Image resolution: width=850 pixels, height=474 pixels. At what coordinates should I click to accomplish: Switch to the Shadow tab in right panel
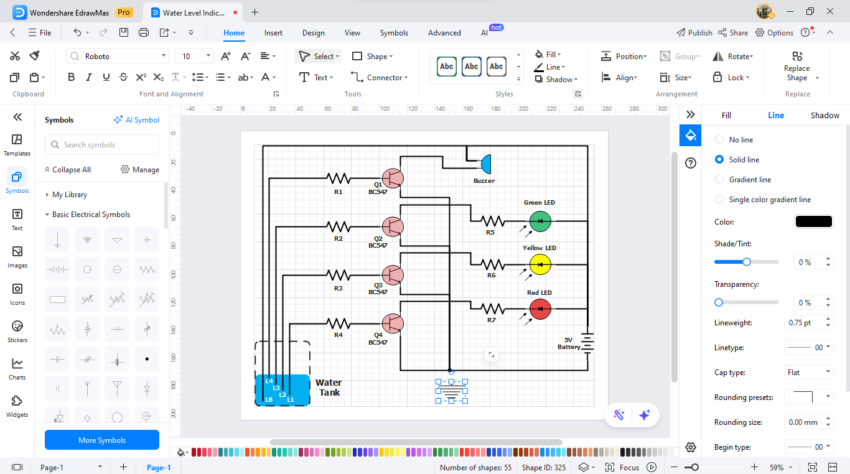click(x=824, y=115)
